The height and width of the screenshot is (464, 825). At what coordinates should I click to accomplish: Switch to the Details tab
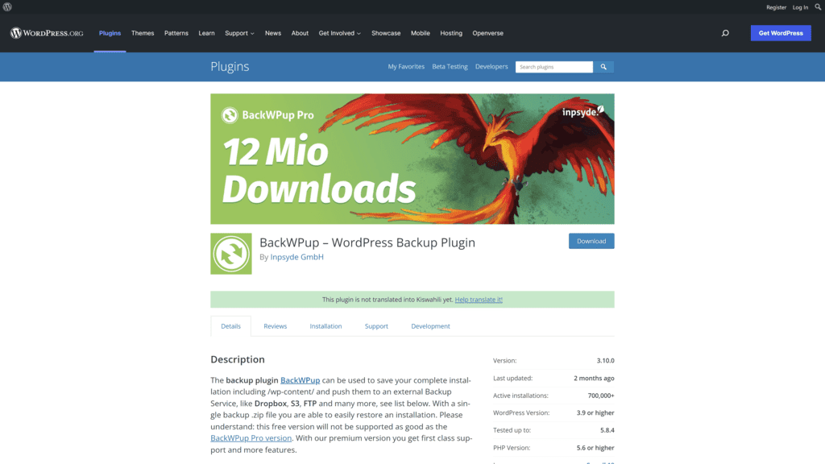pyautogui.click(x=231, y=326)
